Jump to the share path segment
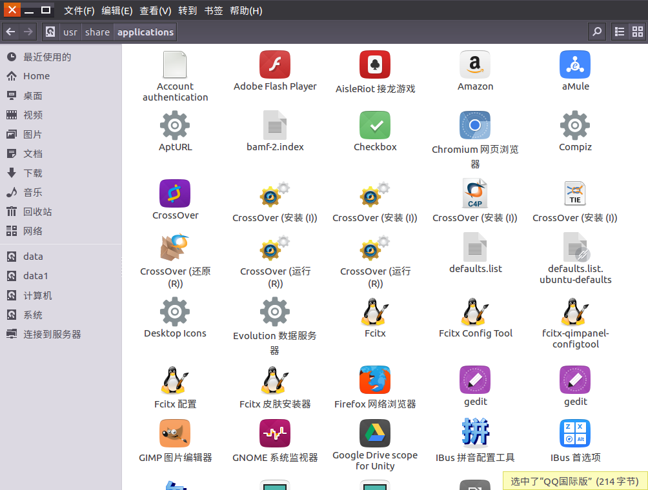The height and width of the screenshot is (490, 648). (x=97, y=32)
